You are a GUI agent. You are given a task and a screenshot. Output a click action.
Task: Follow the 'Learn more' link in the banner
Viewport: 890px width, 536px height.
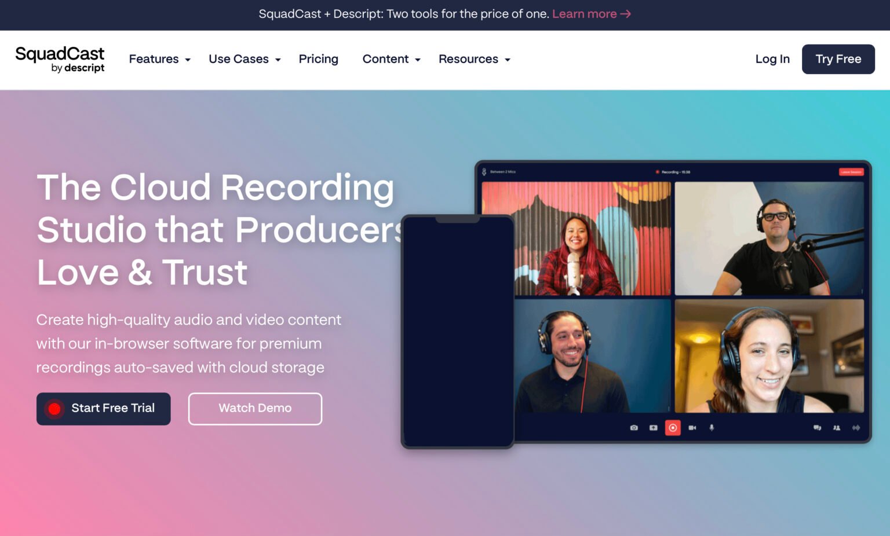585,14
